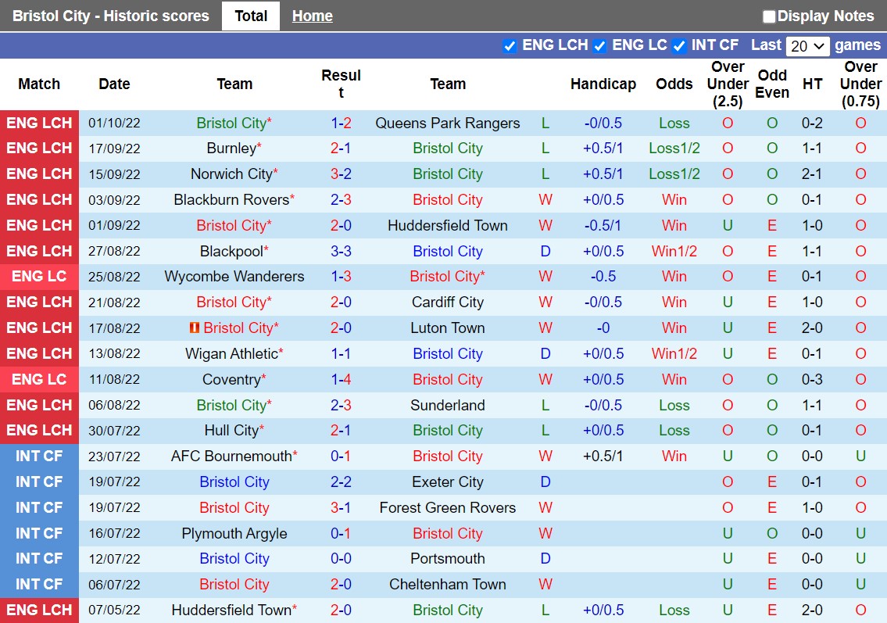Click the Handicap column header
The image size is (887, 623).
click(x=603, y=84)
